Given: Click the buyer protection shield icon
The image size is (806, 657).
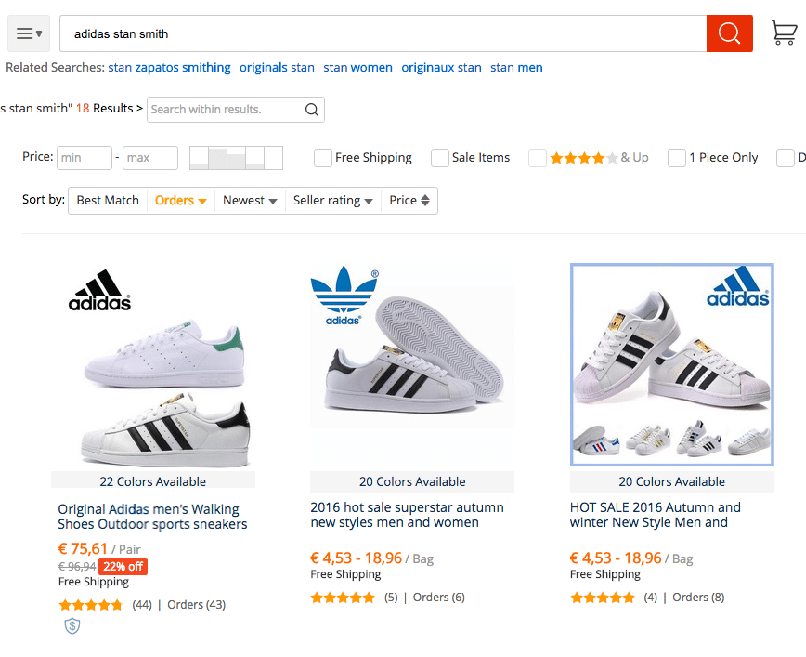Looking at the screenshot, I should click(x=72, y=625).
